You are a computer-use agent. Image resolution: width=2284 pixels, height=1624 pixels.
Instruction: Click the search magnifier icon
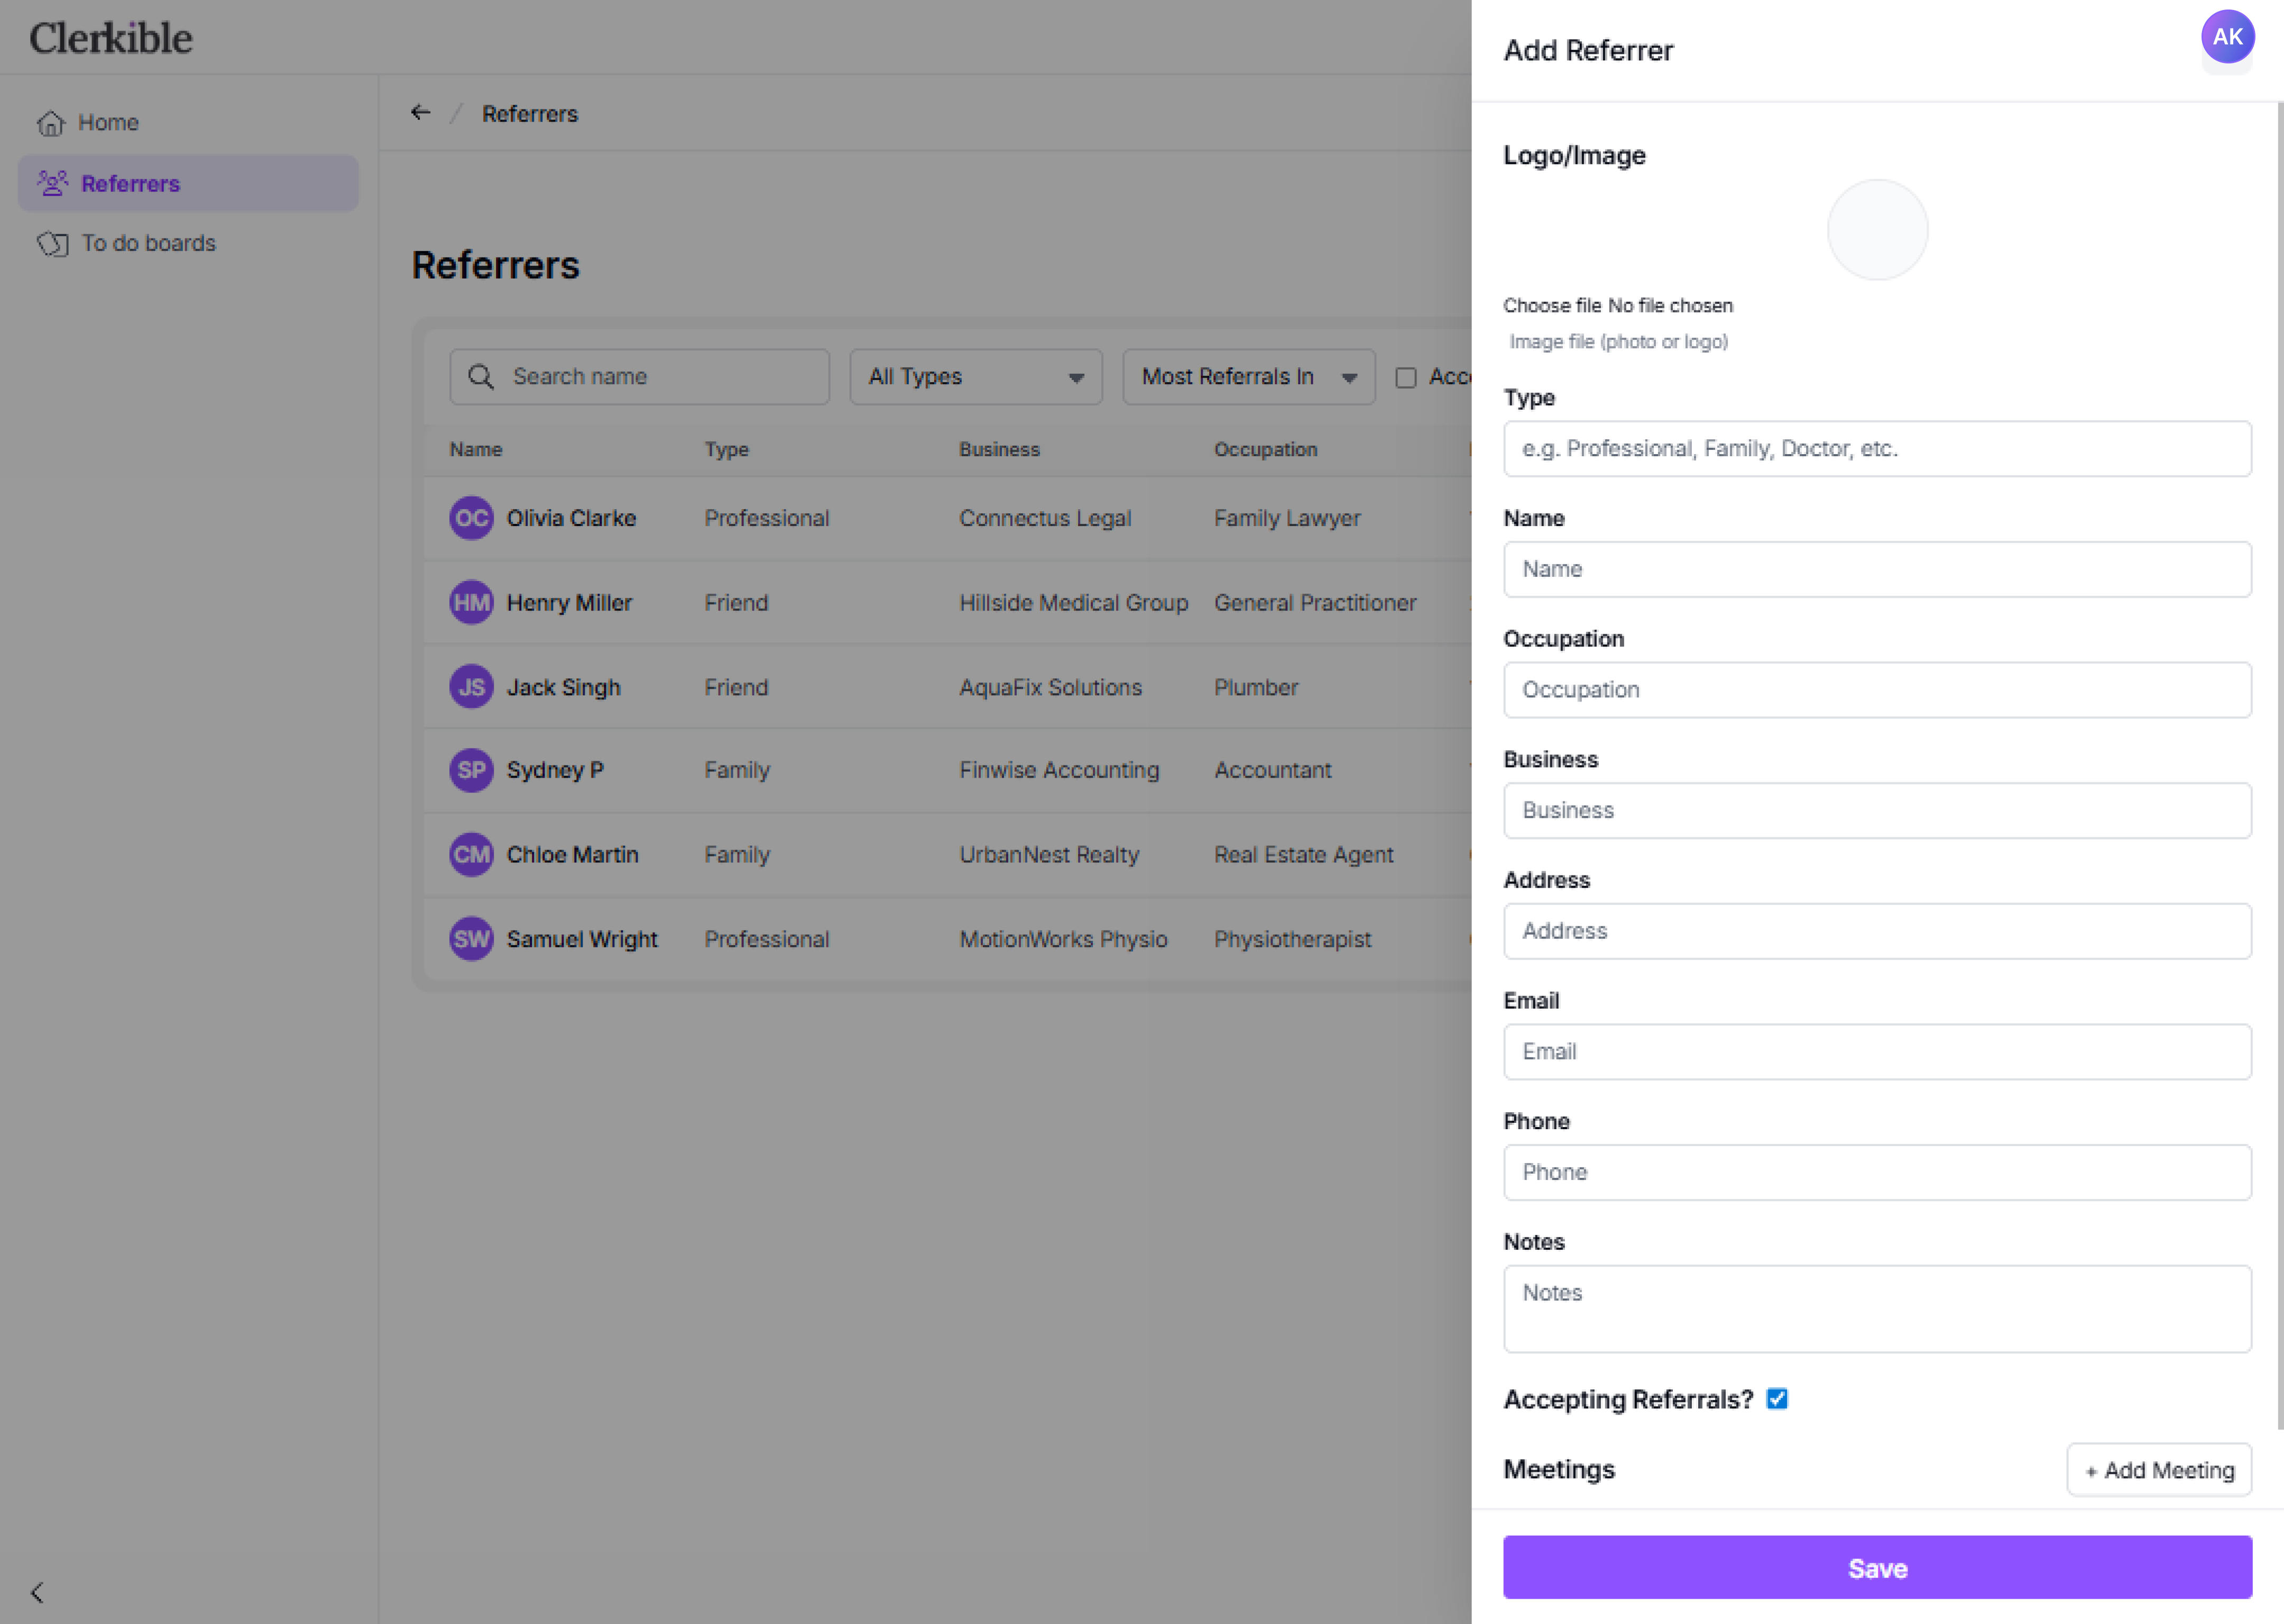481,376
